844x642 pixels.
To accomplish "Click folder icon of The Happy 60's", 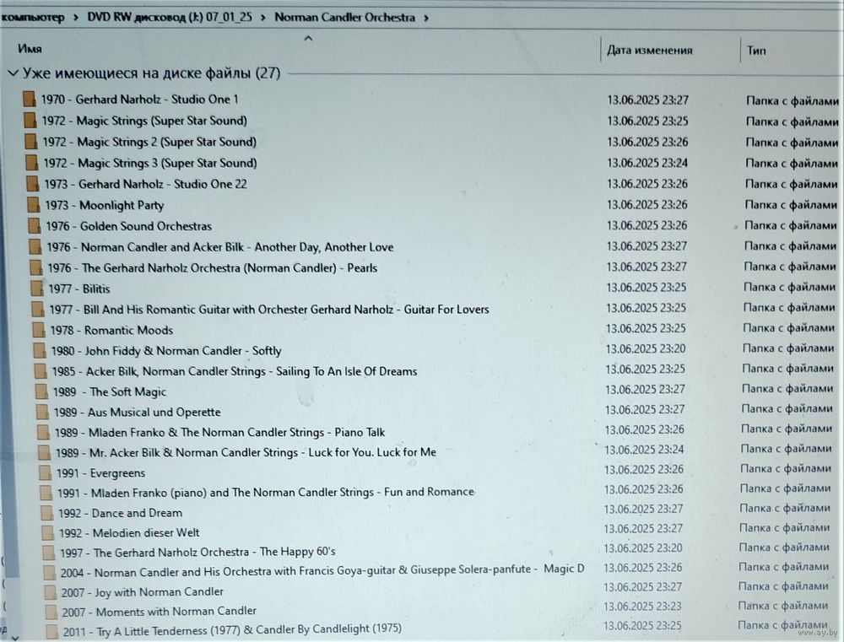I will (48, 553).
